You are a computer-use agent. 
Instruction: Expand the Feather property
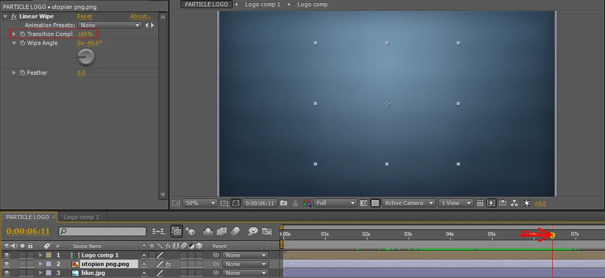pyautogui.click(x=14, y=73)
